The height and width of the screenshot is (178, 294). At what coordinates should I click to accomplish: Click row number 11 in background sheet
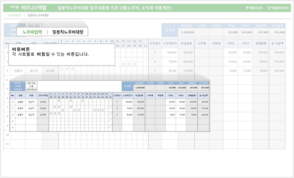pos(7,144)
